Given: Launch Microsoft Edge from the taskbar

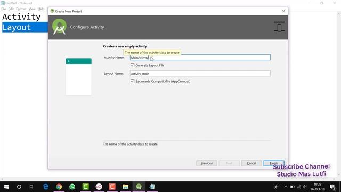Looking at the screenshot, I should (x=46, y=187).
